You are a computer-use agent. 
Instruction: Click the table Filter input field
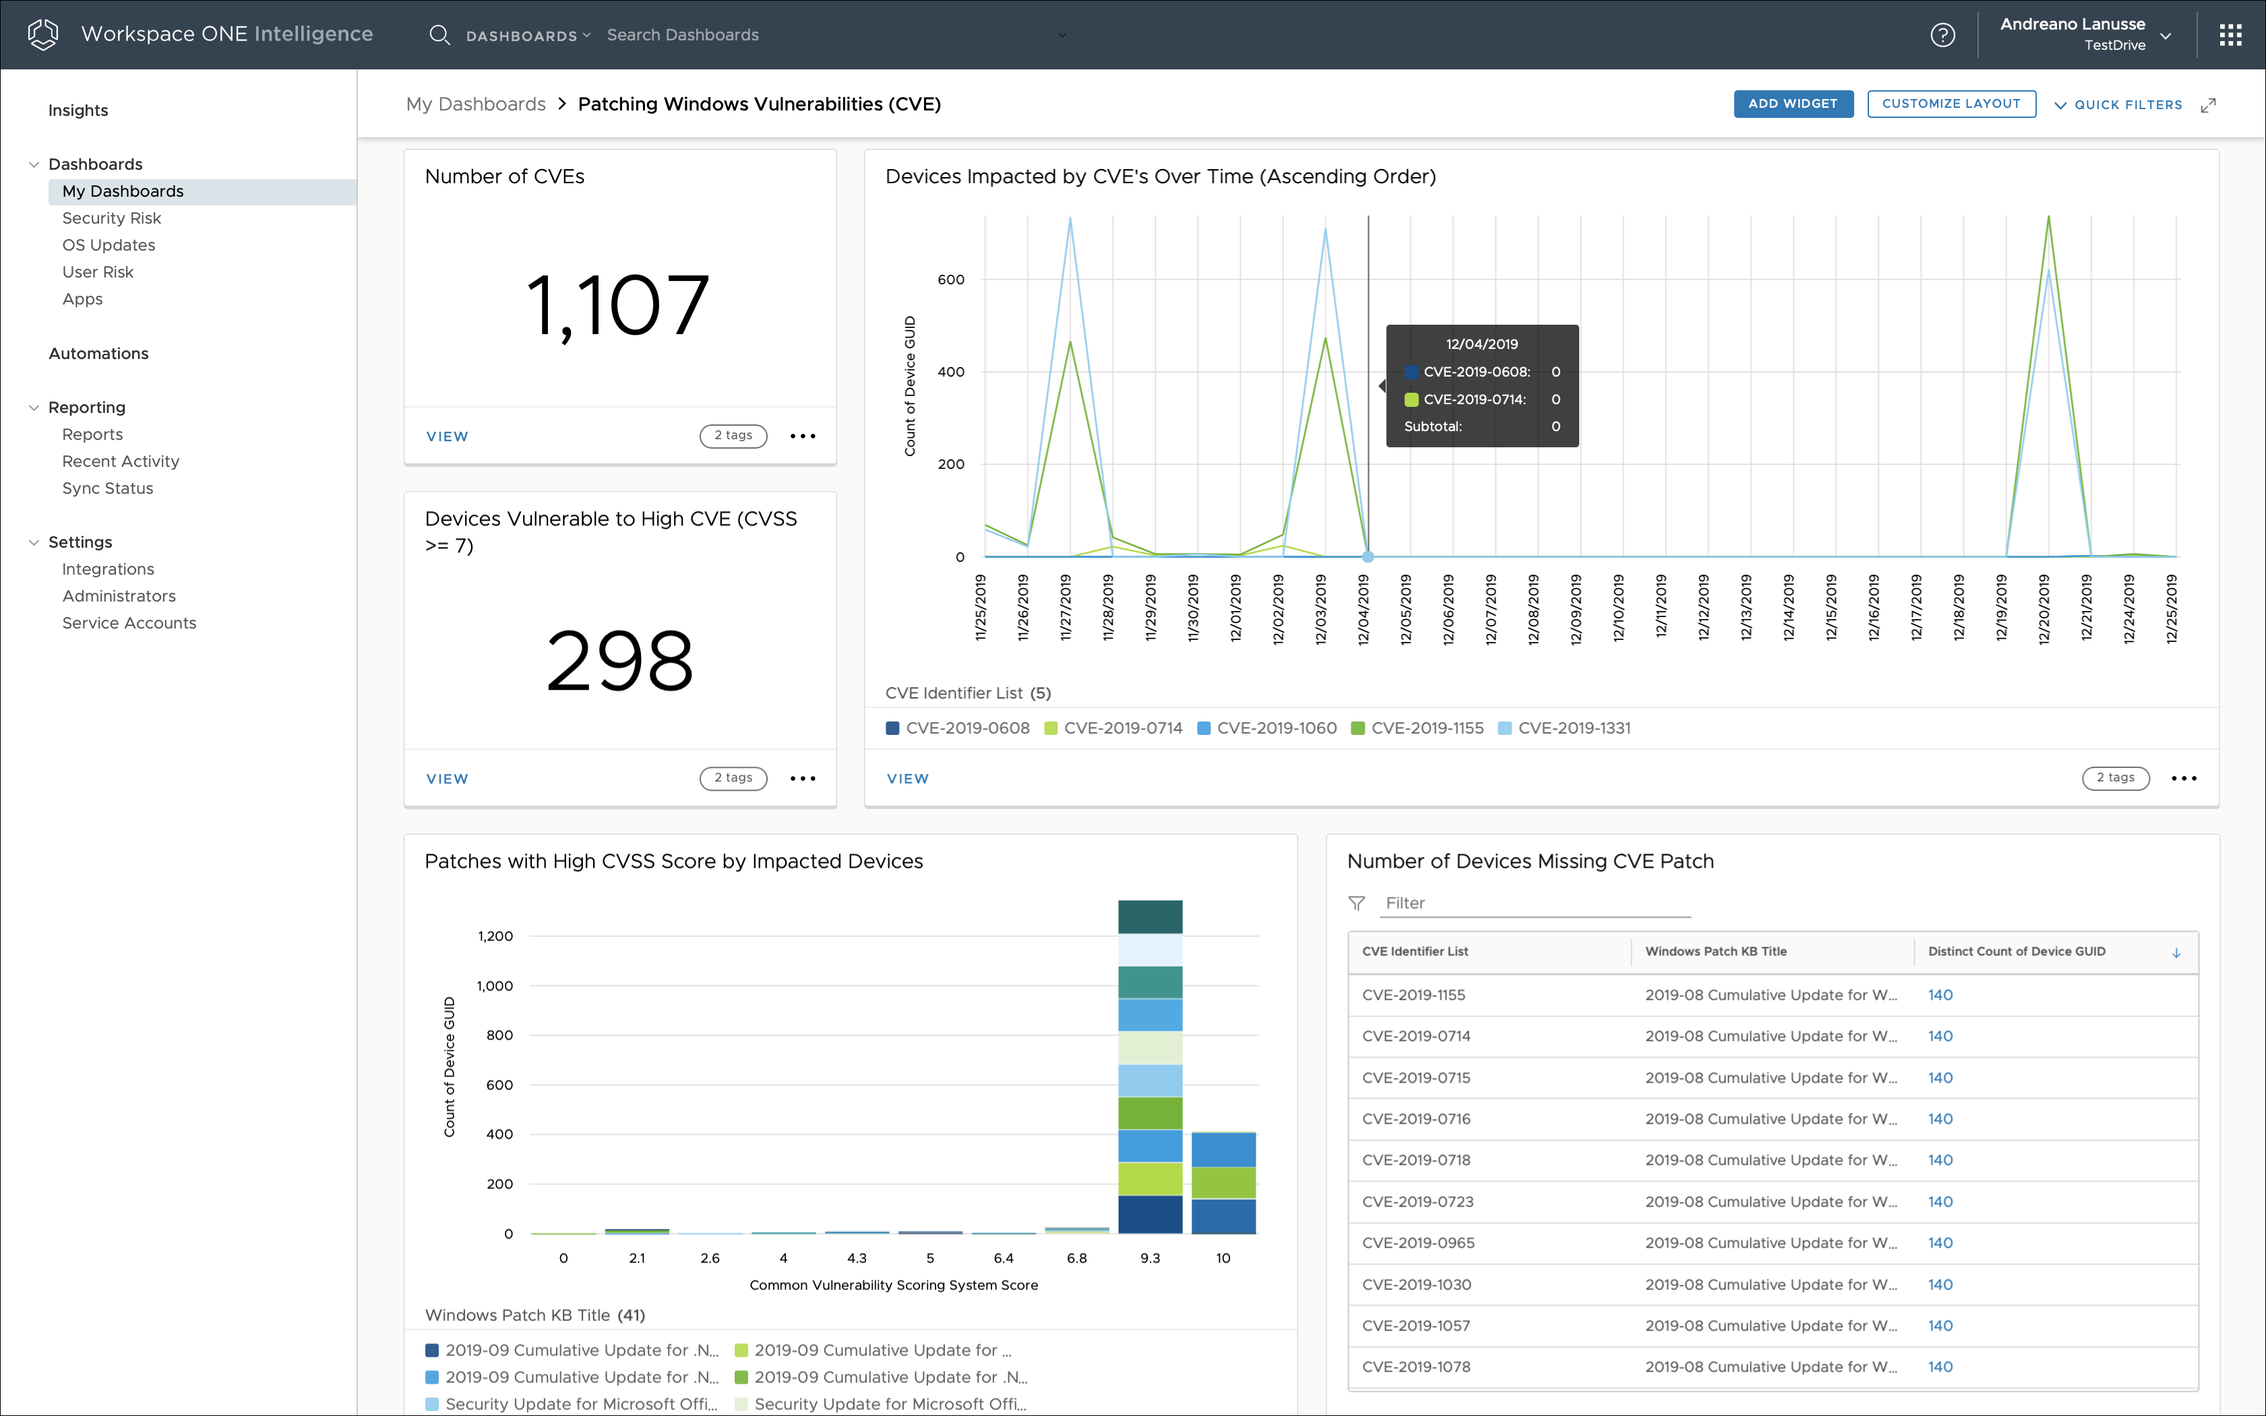1536,903
